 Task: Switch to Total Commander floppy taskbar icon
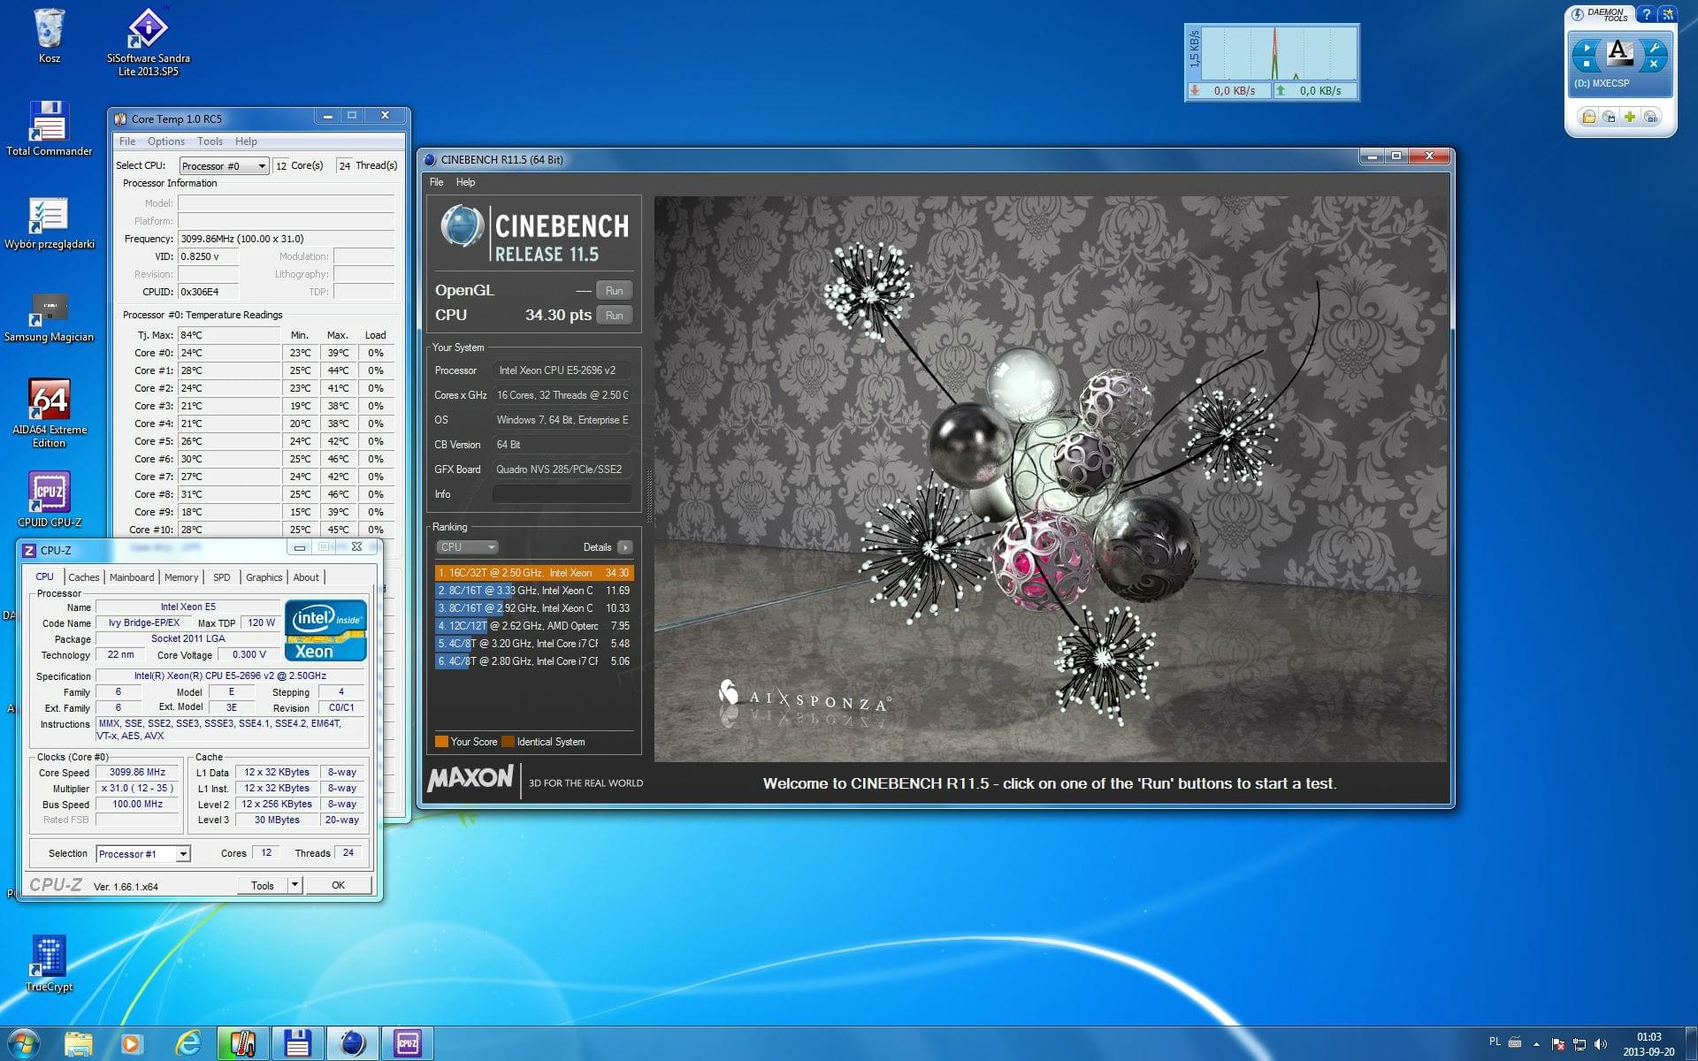[297, 1044]
